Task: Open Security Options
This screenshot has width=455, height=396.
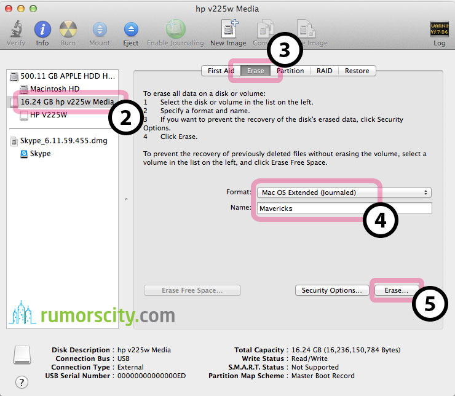Action: point(332,290)
